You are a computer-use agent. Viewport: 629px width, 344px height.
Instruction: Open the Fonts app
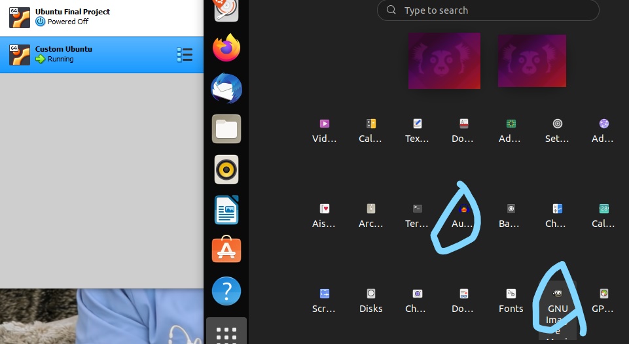(511, 301)
